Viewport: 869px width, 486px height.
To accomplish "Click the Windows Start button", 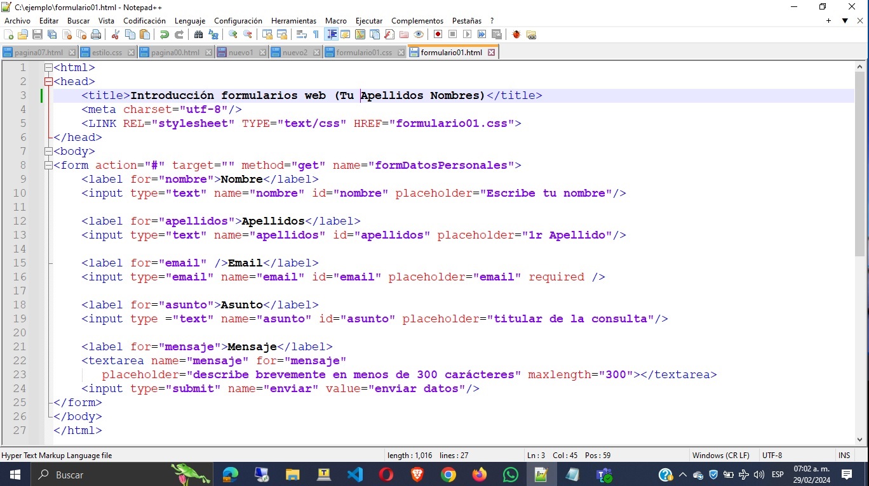I will pyautogui.click(x=15, y=475).
